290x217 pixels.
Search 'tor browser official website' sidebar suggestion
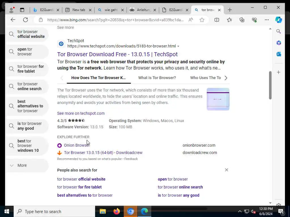coord(27,34)
